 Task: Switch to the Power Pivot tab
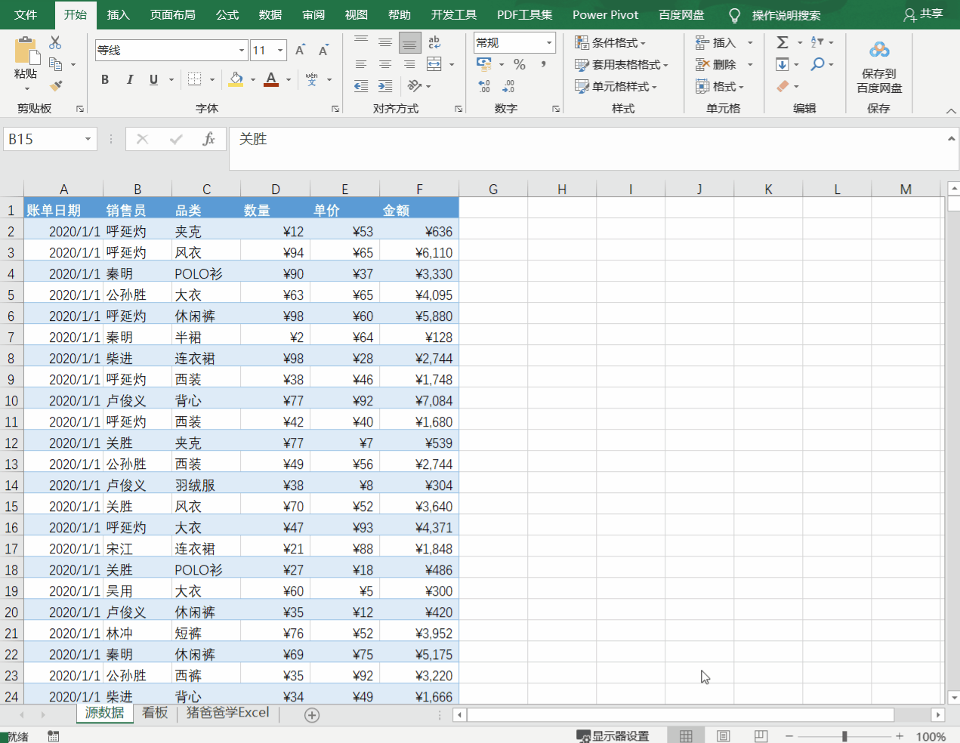point(605,15)
